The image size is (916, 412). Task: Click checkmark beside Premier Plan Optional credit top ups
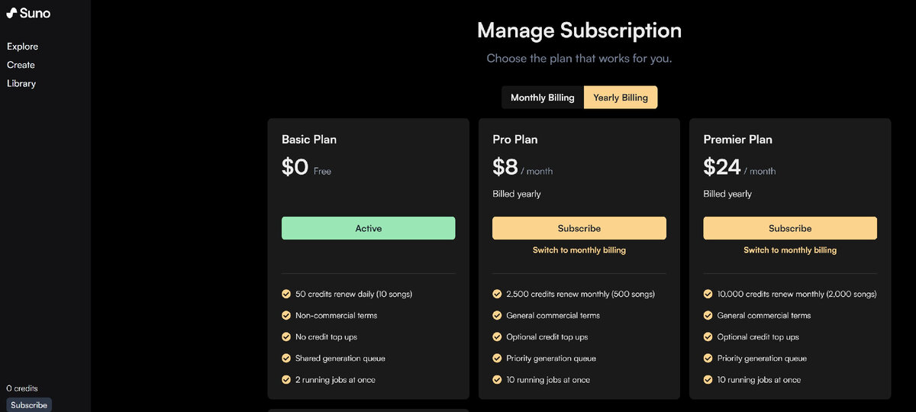point(708,336)
